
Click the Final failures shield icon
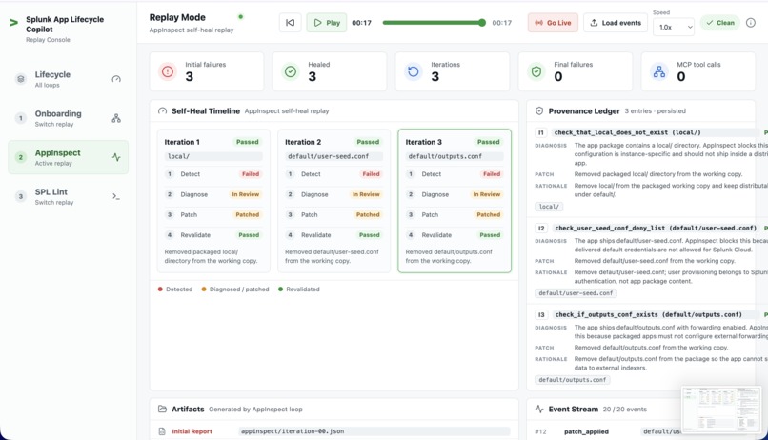[x=536, y=71]
